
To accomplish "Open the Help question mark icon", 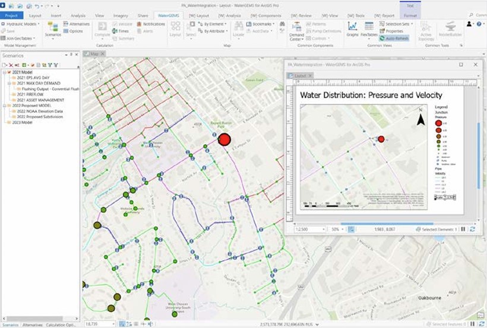I will 479,24.
